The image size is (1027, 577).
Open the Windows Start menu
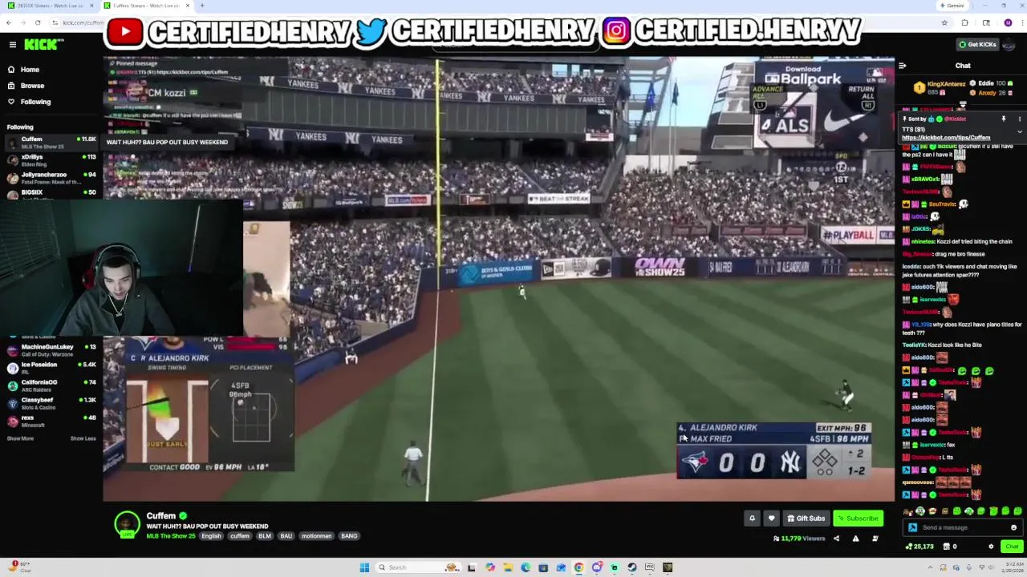tap(364, 567)
